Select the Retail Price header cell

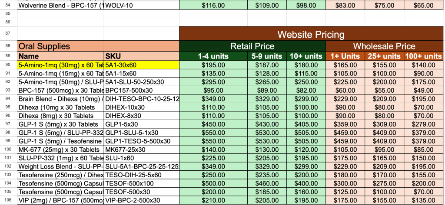tap(252, 46)
